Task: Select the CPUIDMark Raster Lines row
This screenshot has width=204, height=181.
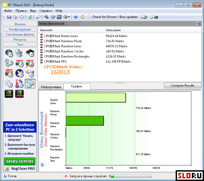Action: click(x=120, y=36)
